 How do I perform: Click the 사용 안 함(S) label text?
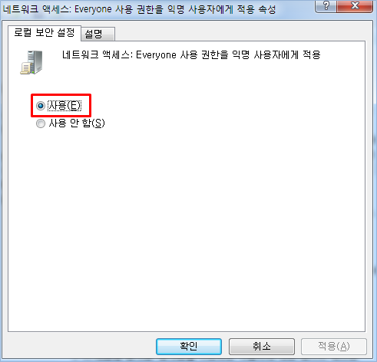coord(77,123)
